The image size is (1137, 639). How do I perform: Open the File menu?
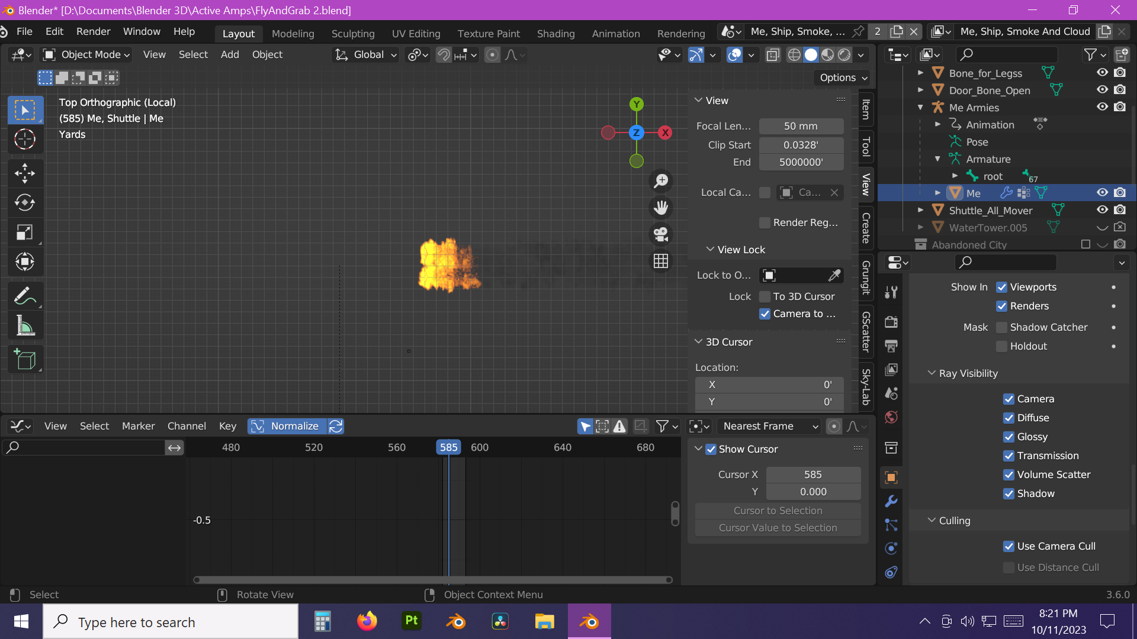(x=24, y=32)
